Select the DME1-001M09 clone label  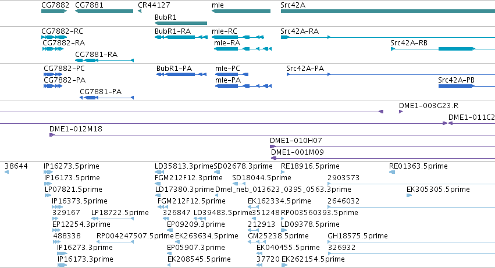297,152
